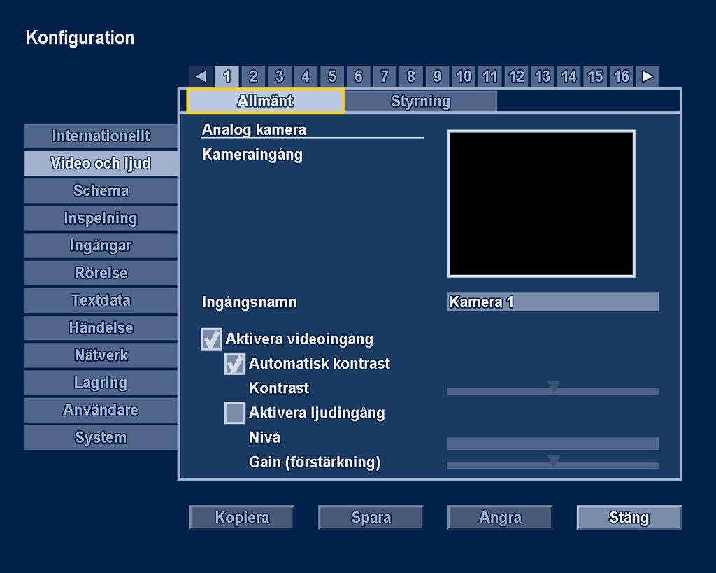
Task: Select camera channel 3
Action: pyautogui.click(x=280, y=76)
